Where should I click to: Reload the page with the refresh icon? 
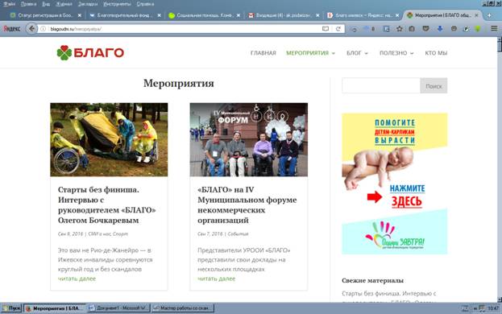point(338,29)
